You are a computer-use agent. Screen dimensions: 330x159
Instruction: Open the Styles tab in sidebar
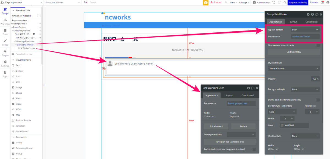(x=5, y=43)
